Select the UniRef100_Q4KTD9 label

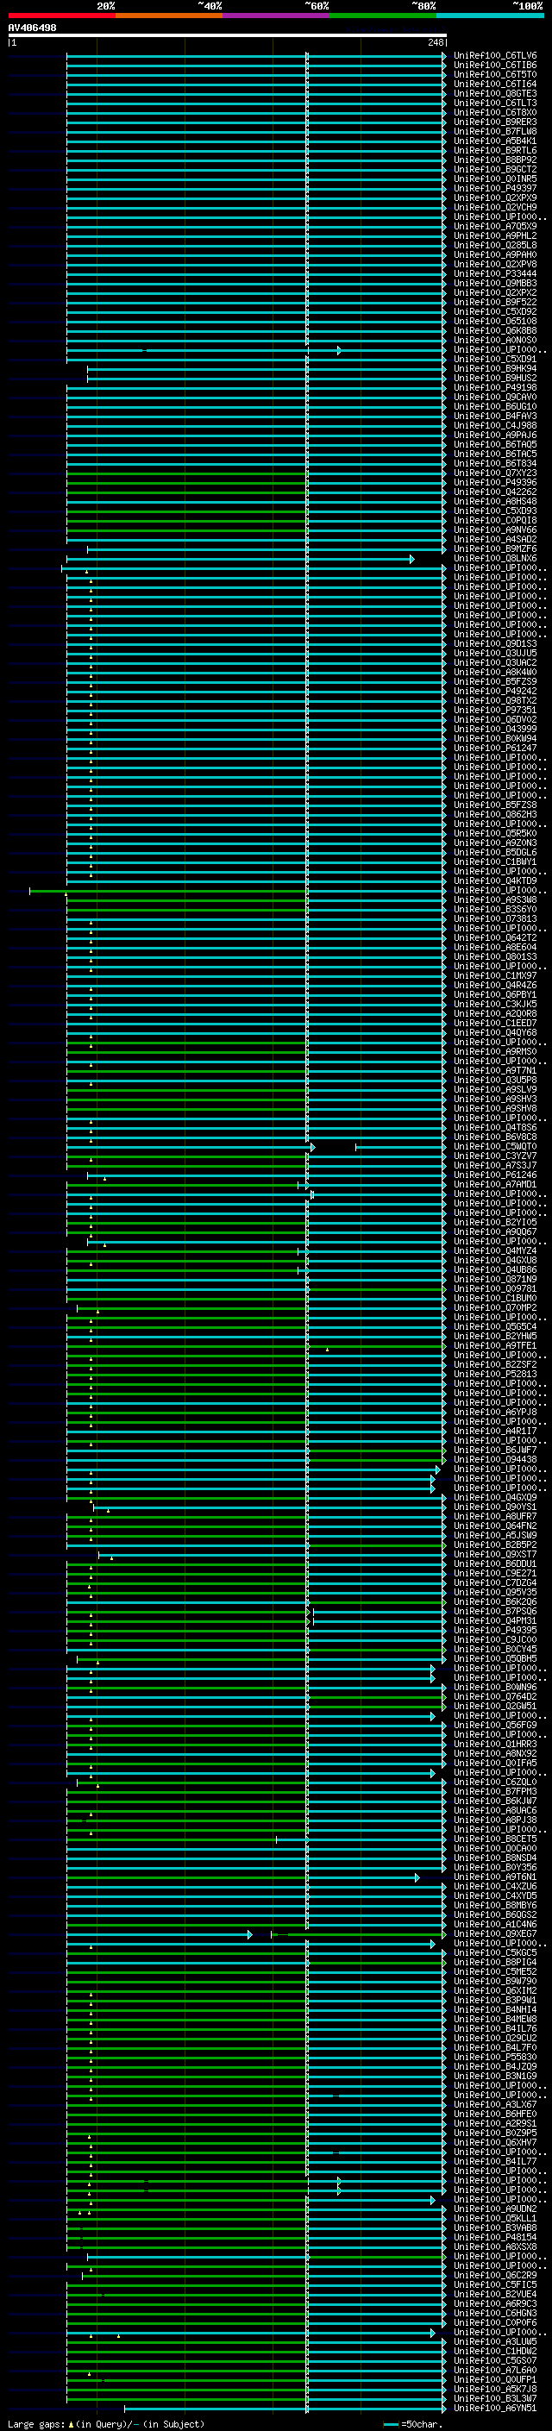[495, 880]
